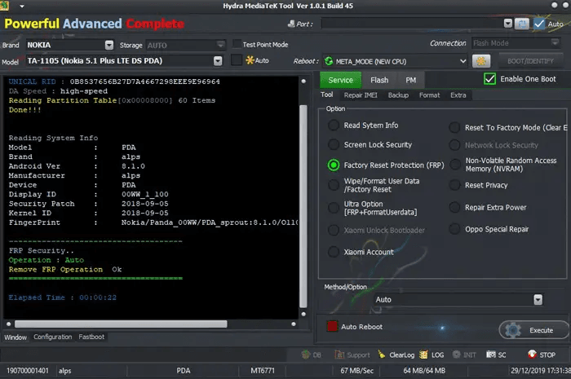The image size is (571, 379).
Task: Select the Read Sytem Info radio option
Action: point(334,126)
